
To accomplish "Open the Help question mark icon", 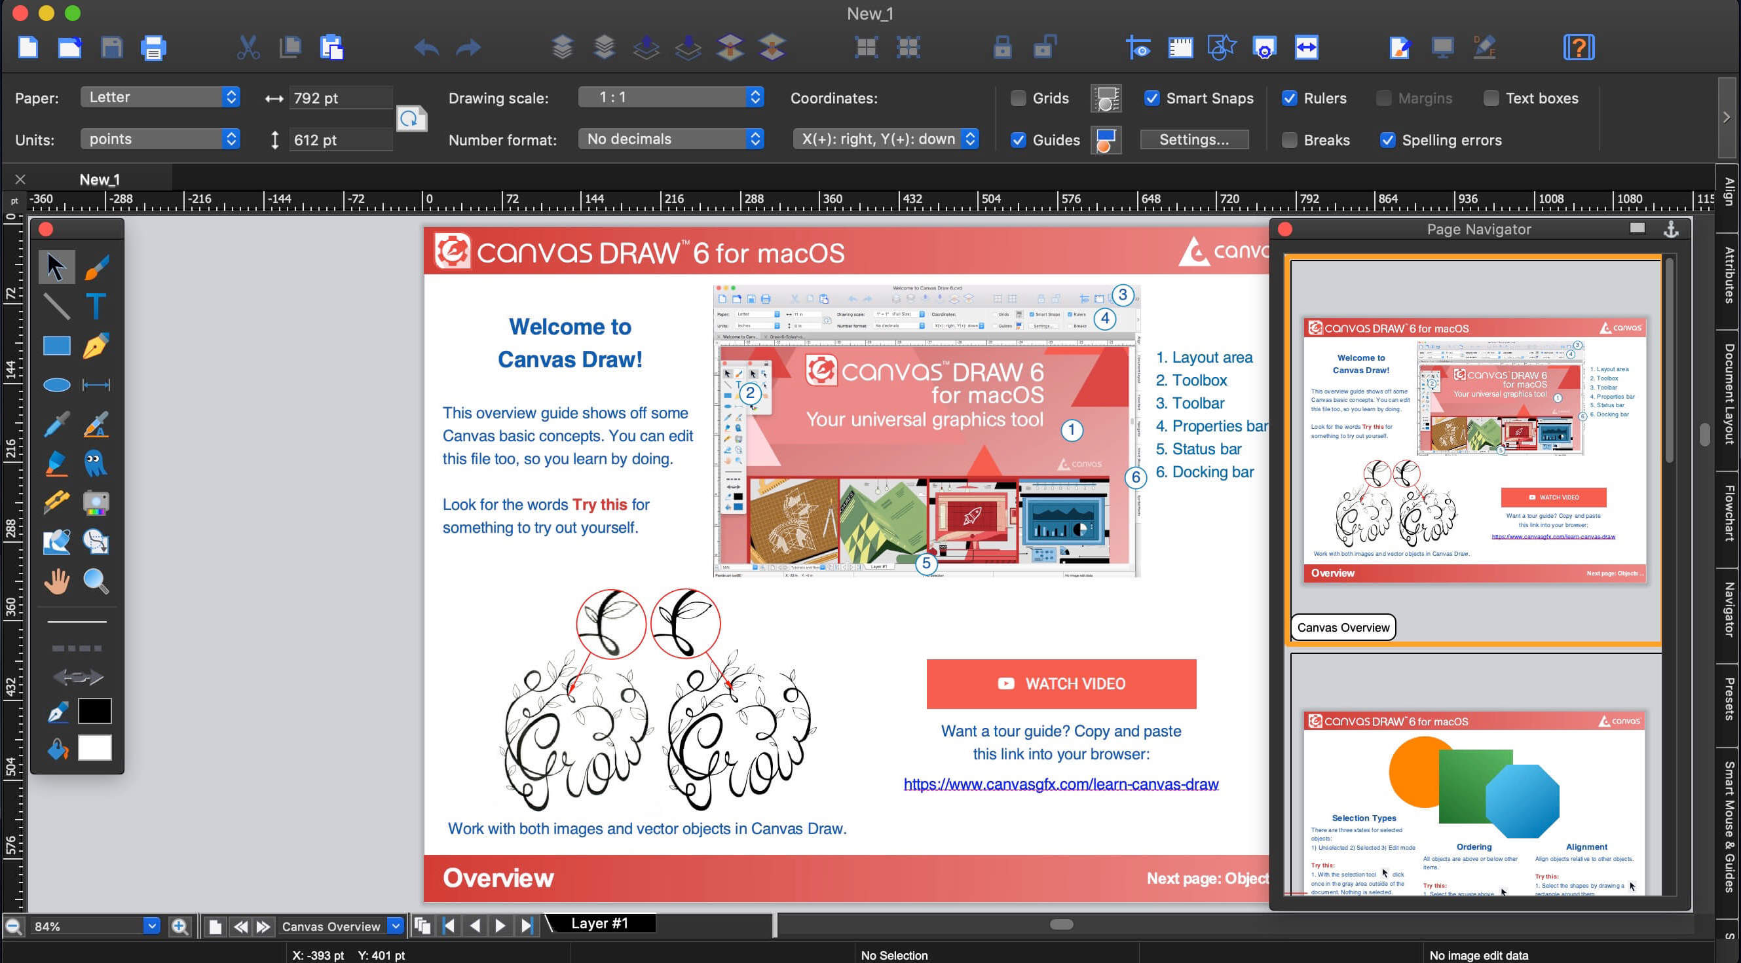I will pyautogui.click(x=1578, y=48).
